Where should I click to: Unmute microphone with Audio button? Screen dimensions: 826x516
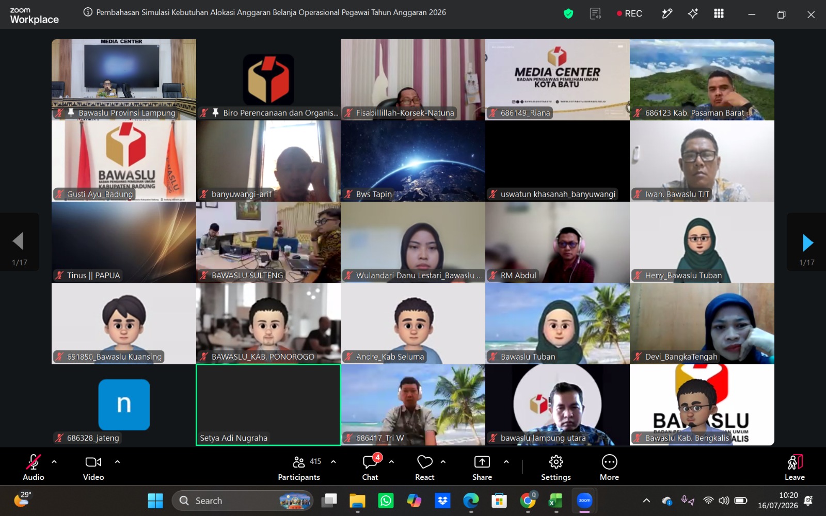coord(34,467)
